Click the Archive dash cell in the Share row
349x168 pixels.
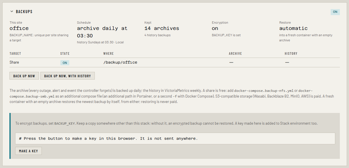point(231,62)
